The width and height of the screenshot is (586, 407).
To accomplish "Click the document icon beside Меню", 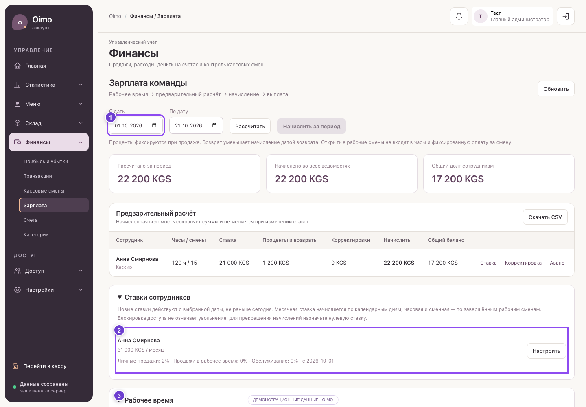I will pyautogui.click(x=17, y=104).
